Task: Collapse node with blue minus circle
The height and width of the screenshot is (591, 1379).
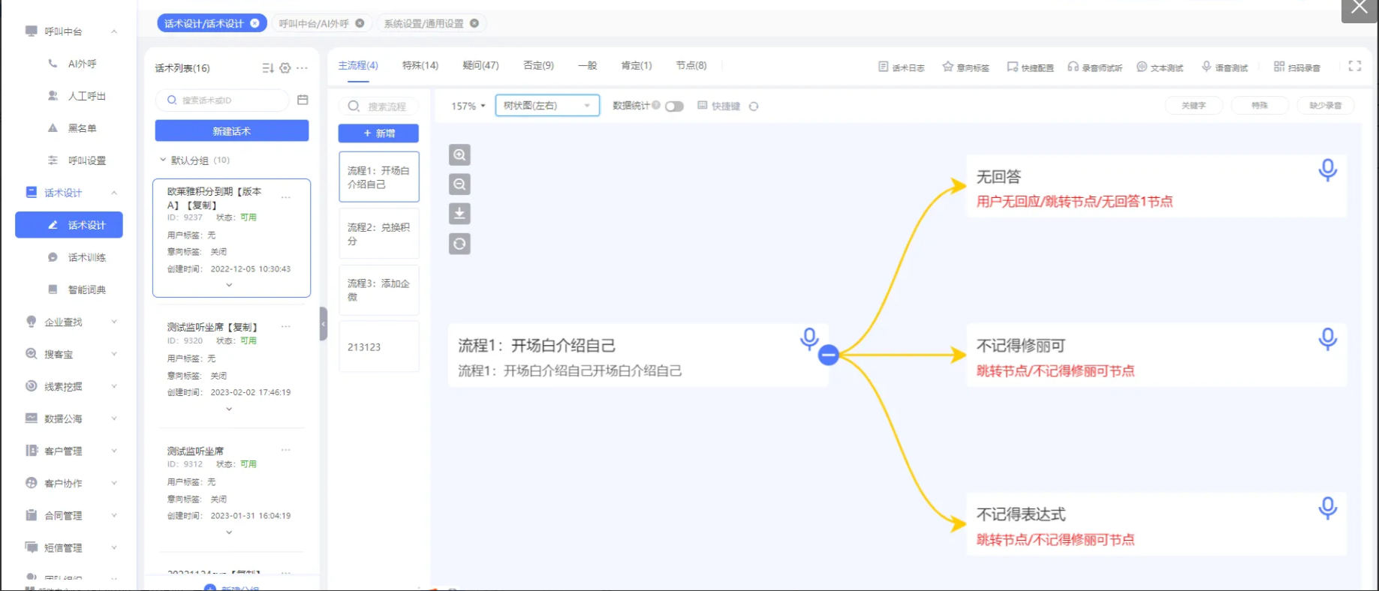Action: [x=828, y=355]
